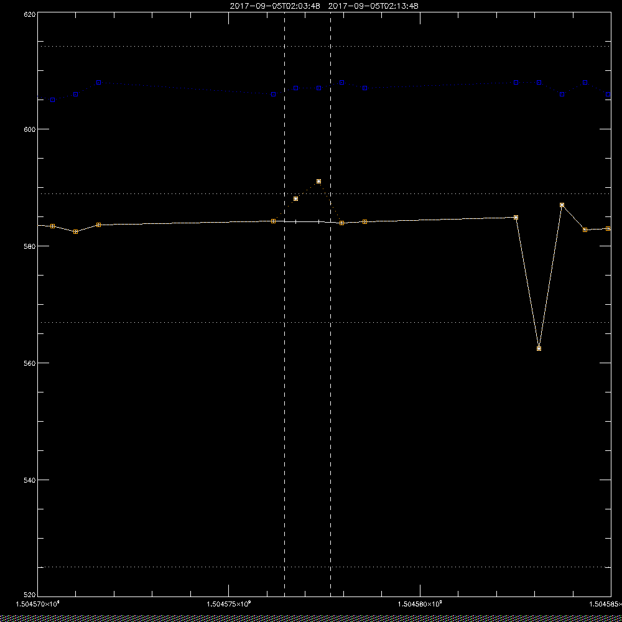Pick the orange peak data point near 591

(x=318, y=181)
